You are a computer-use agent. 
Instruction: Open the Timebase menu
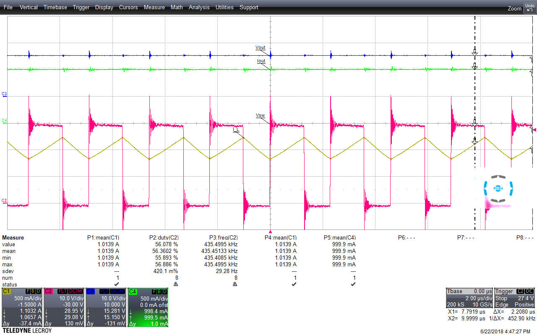pos(55,7)
